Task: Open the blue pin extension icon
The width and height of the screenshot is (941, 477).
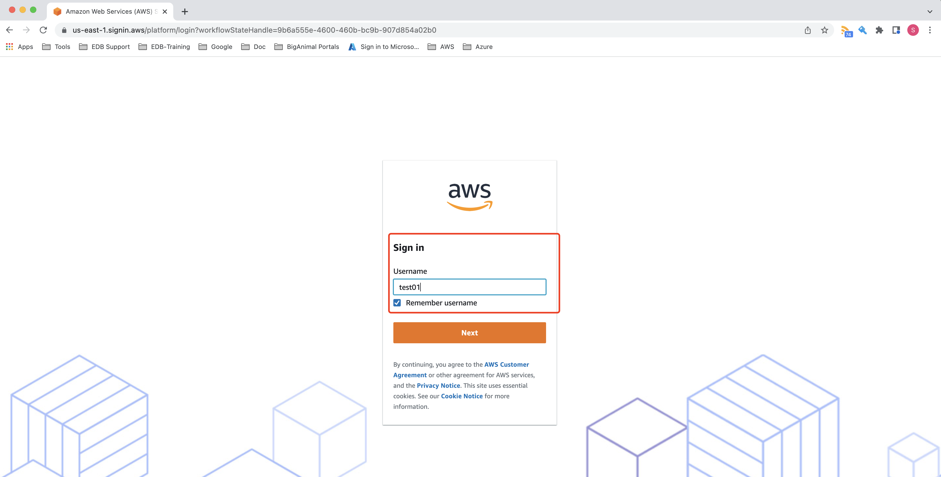Action: point(863,30)
